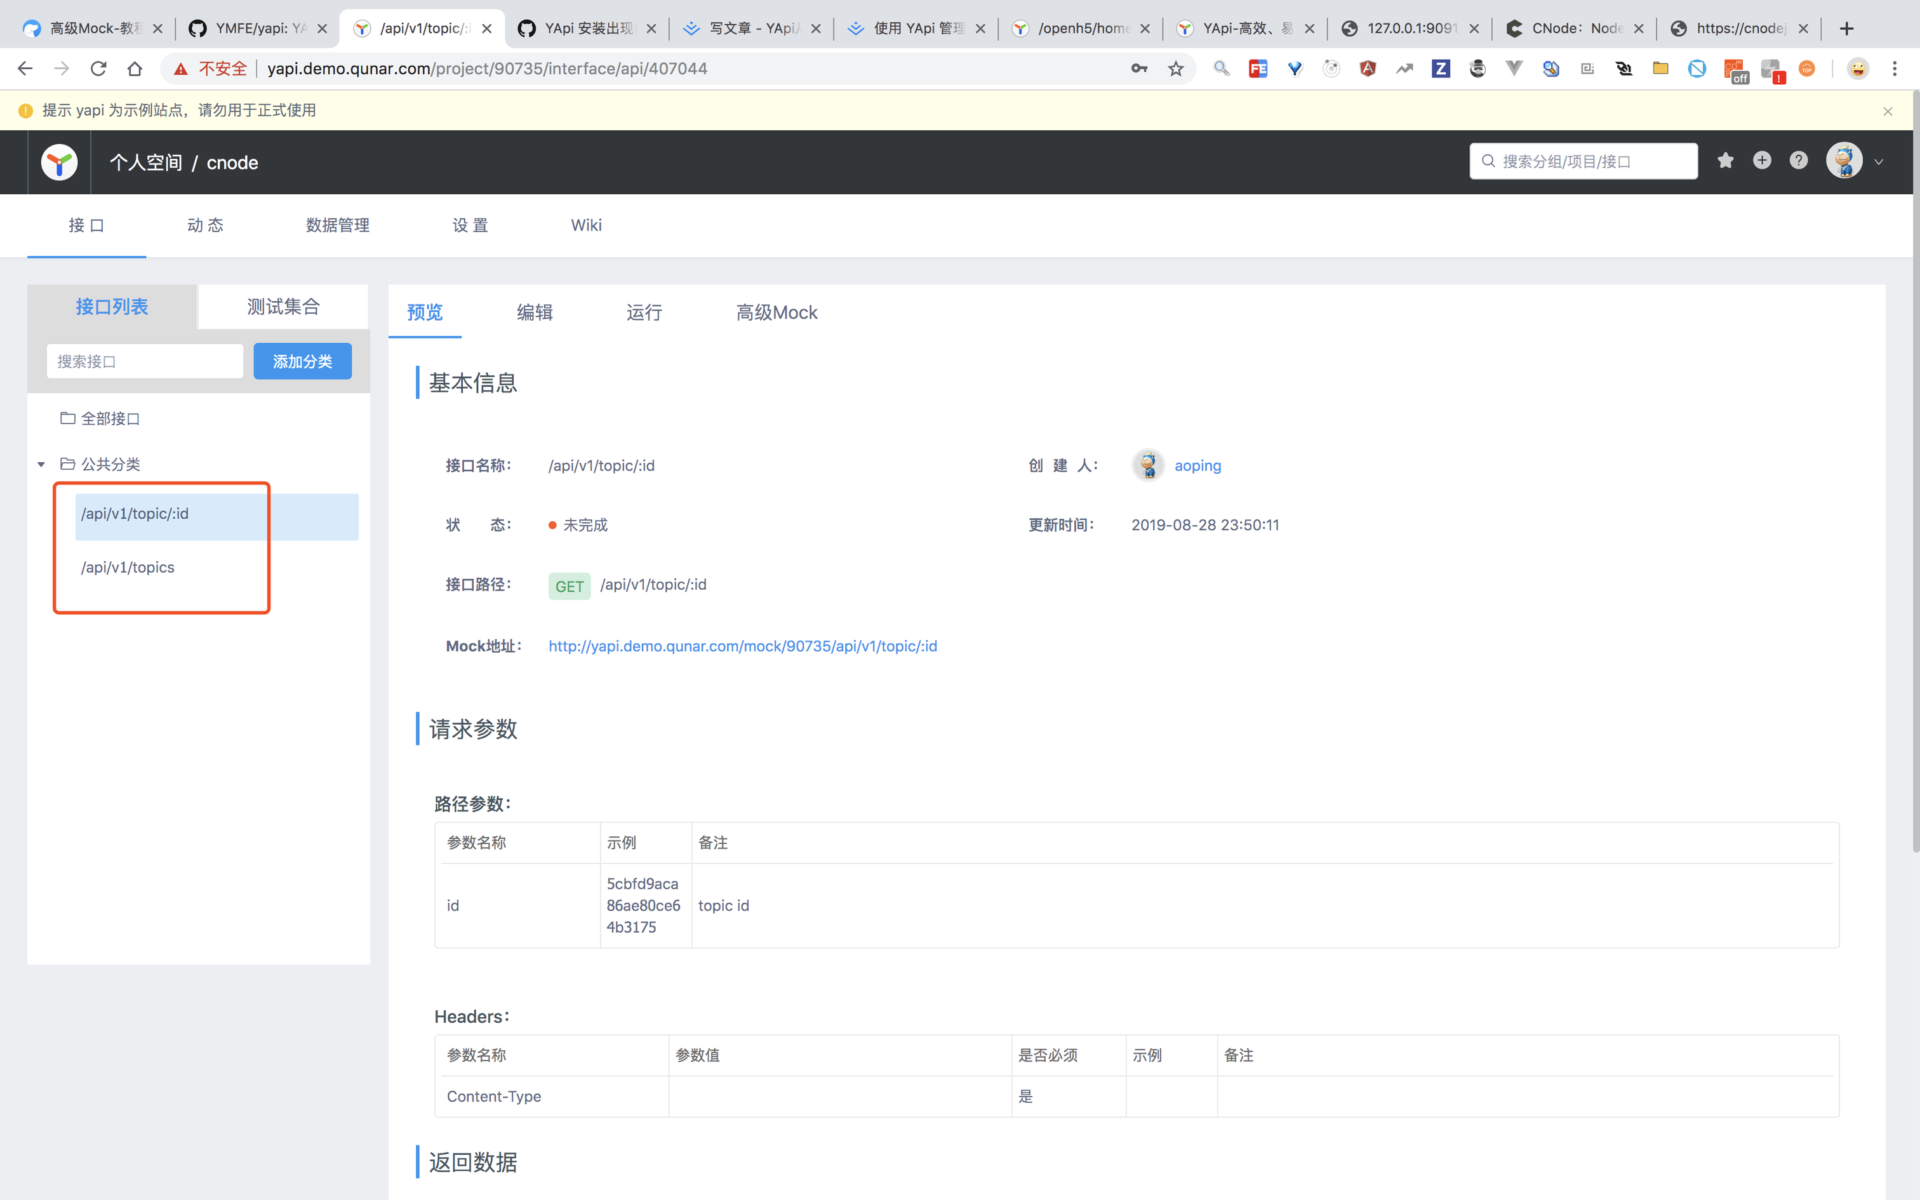Switch to 高级Mock tab
The height and width of the screenshot is (1200, 1920).
point(777,312)
